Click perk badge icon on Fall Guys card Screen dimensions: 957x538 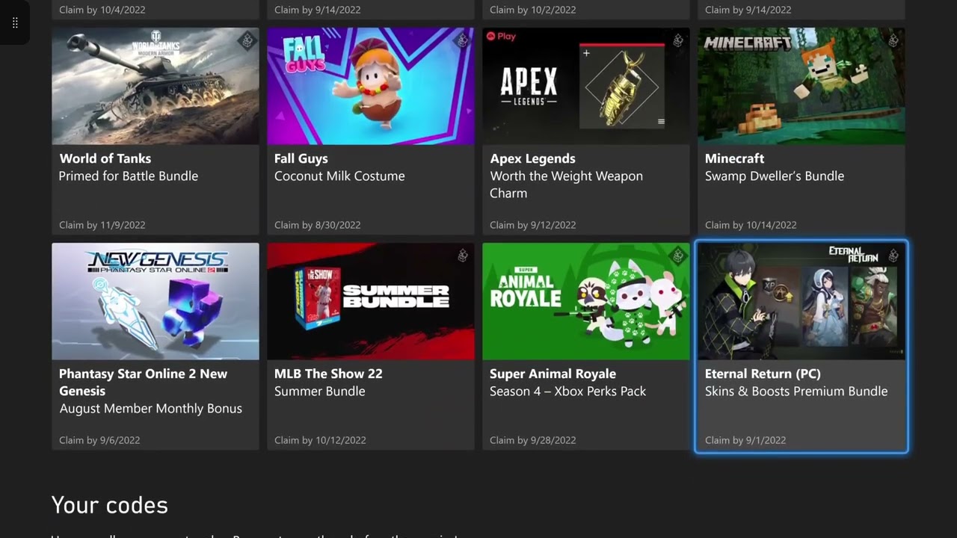click(462, 40)
